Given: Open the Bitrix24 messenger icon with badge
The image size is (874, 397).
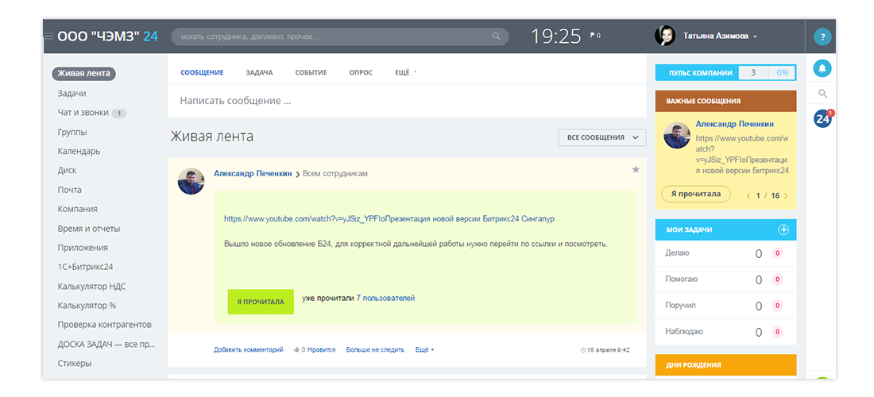Looking at the screenshot, I should [x=822, y=119].
